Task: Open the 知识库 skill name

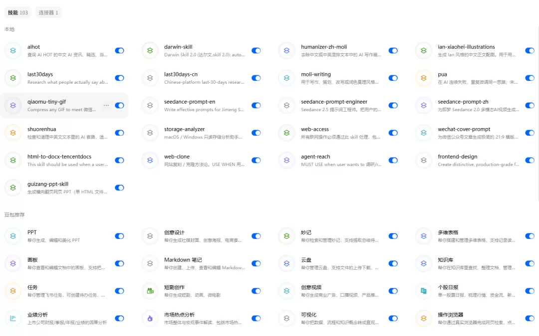Action: coord(446,260)
